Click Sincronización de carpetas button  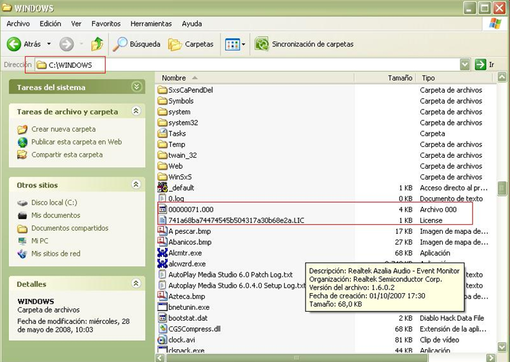pyautogui.click(x=304, y=44)
